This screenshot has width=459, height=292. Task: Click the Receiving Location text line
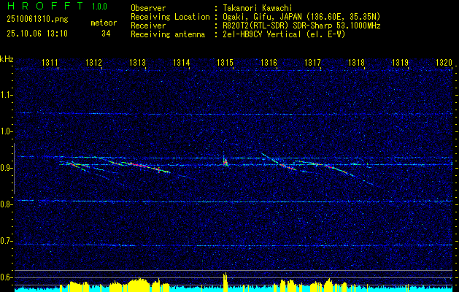click(255, 17)
